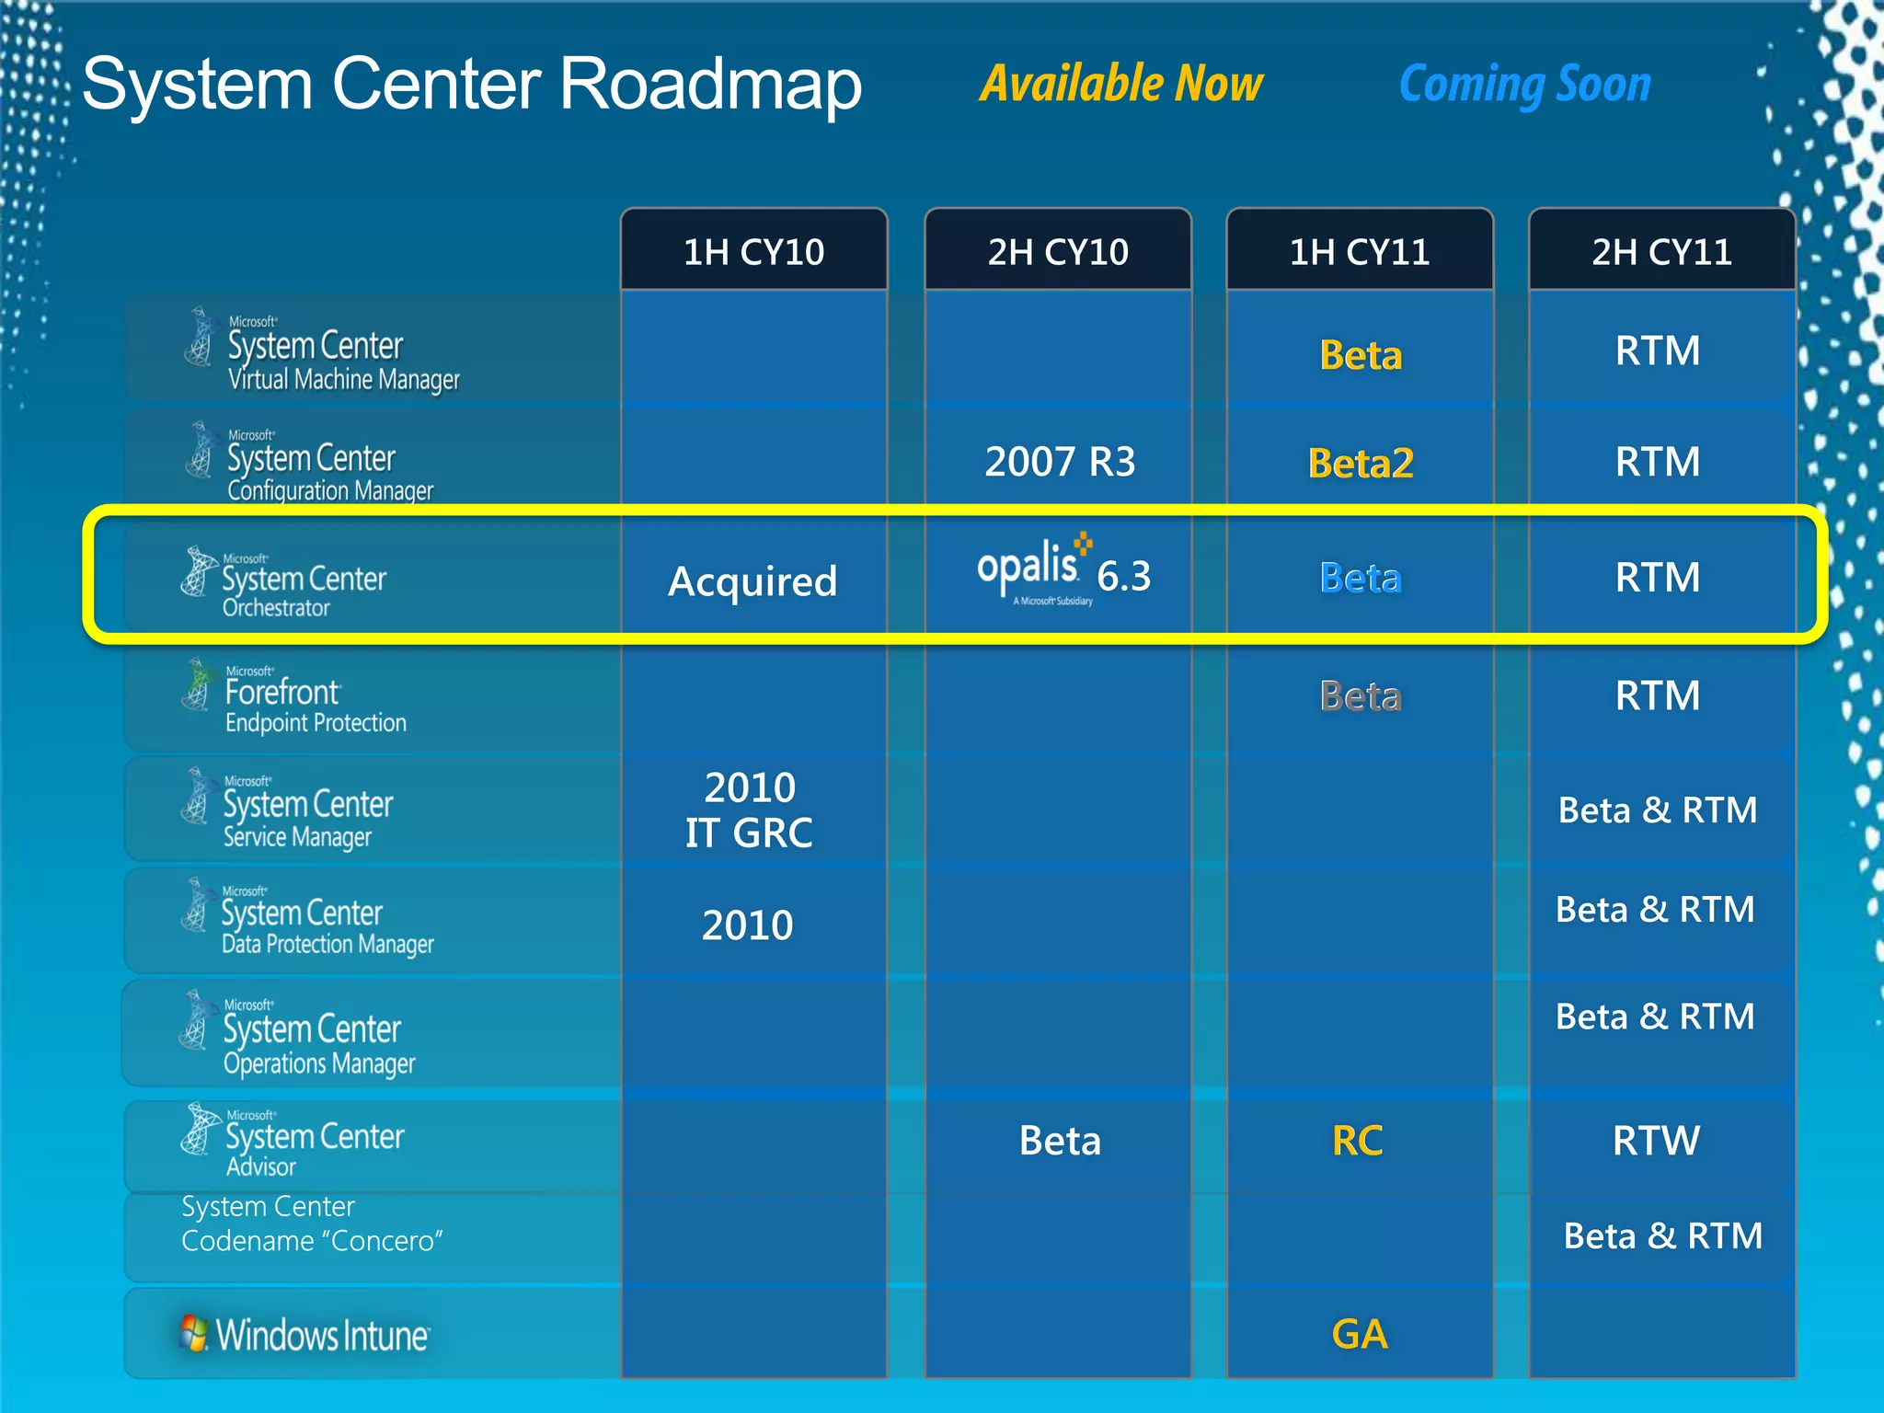
Task: Click the Windows Intune flag icon
Action: coord(194,1333)
